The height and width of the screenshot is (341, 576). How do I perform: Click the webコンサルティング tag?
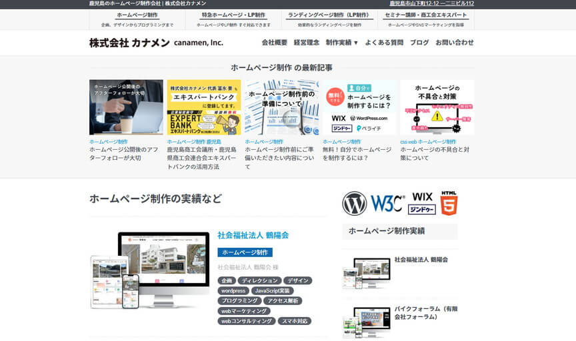click(247, 321)
